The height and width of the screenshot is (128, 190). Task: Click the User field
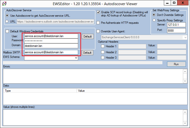[51, 36]
